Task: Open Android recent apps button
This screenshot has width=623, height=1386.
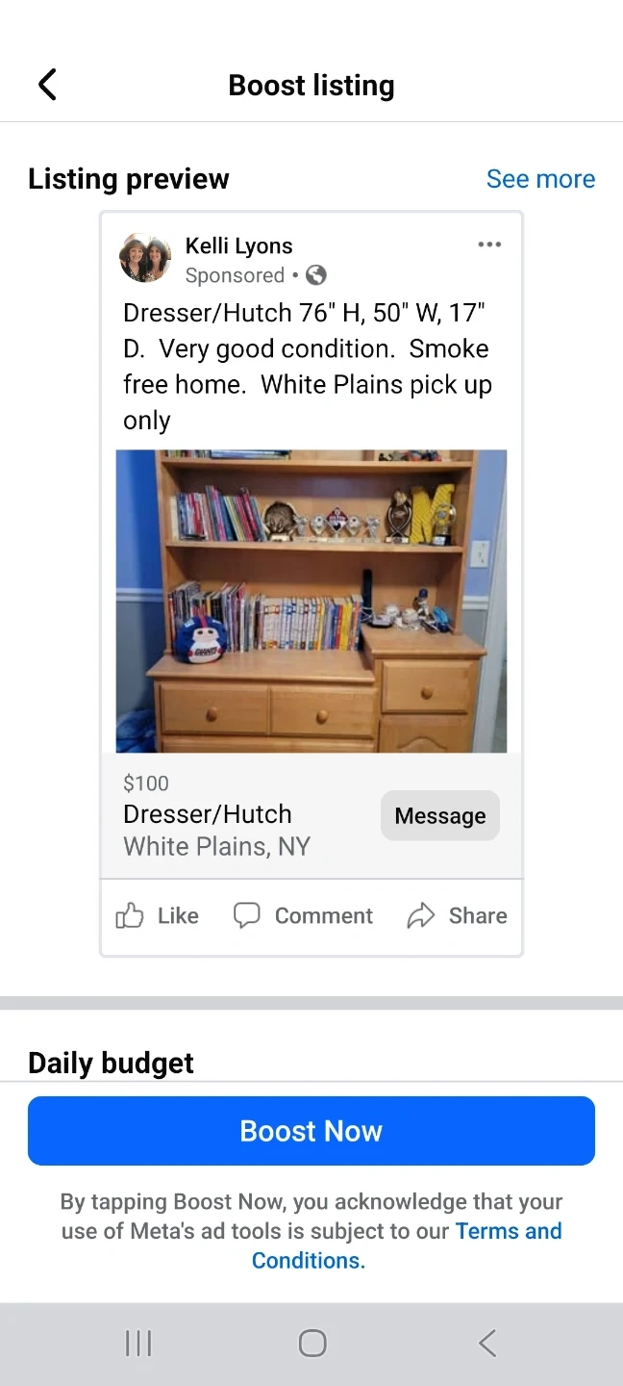Action: click(x=138, y=1344)
